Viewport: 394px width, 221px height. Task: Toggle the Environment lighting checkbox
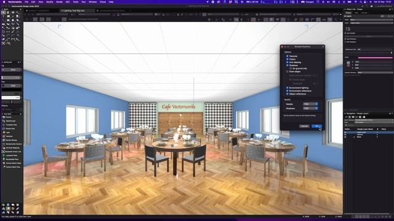pyautogui.click(x=287, y=88)
